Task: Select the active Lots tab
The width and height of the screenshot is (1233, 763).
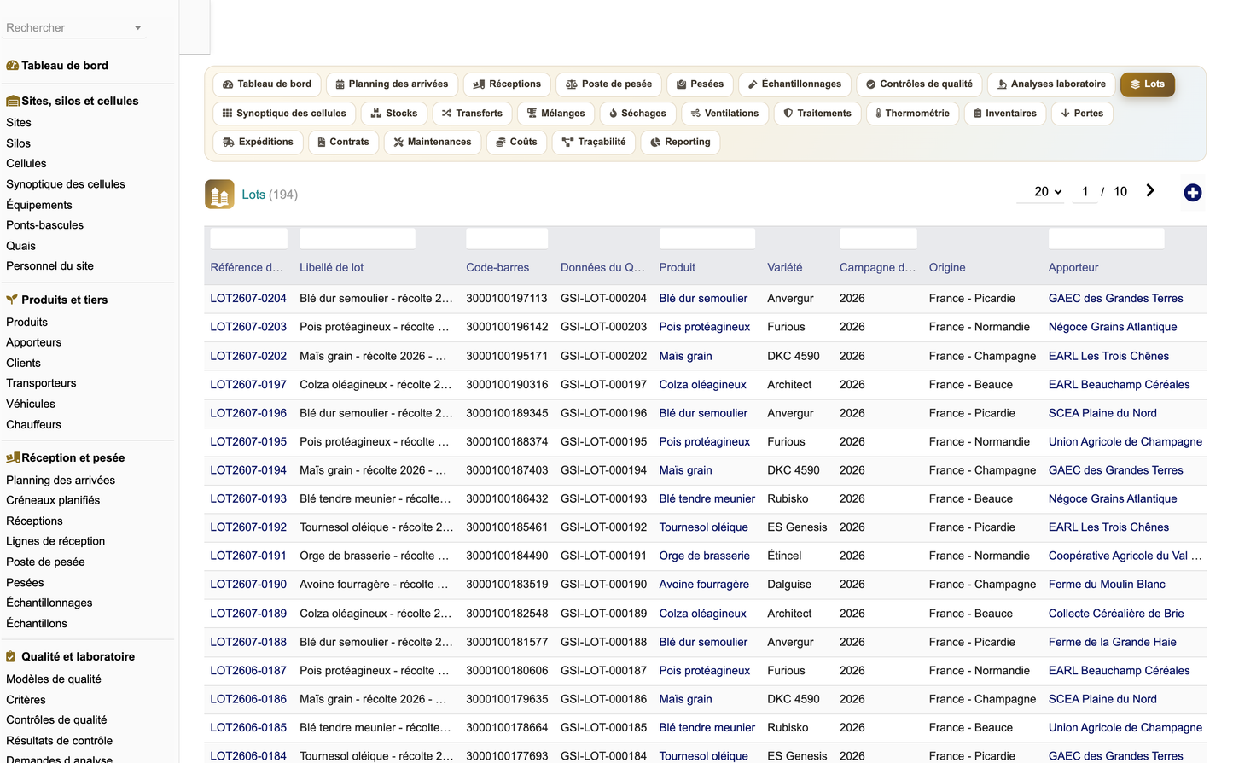Action: point(1148,84)
